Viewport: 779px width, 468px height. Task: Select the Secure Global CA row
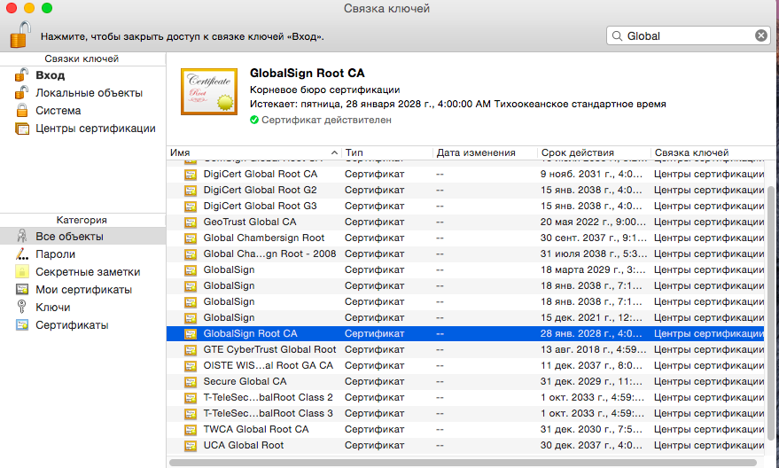point(465,381)
